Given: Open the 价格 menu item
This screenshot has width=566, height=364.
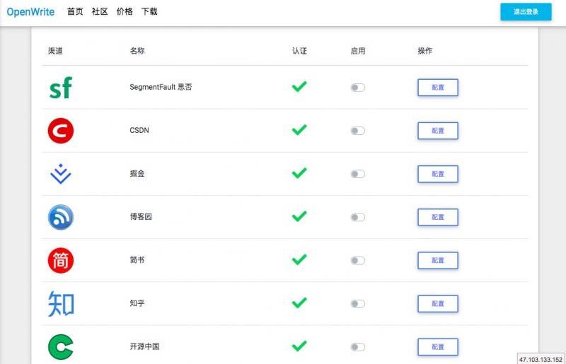Looking at the screenshot, I should tap(125, 12).
